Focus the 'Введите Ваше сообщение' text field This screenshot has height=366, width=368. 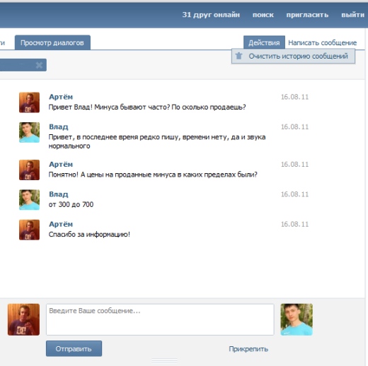tap(160, 319)
